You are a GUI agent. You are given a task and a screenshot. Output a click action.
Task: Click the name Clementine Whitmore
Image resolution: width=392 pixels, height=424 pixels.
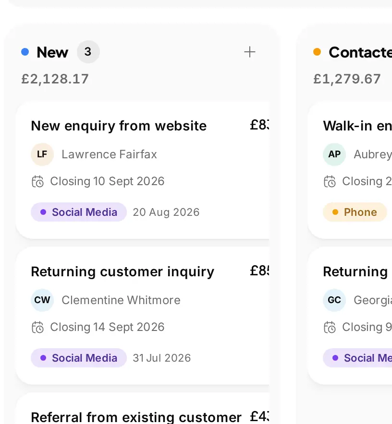pos(121,300)
